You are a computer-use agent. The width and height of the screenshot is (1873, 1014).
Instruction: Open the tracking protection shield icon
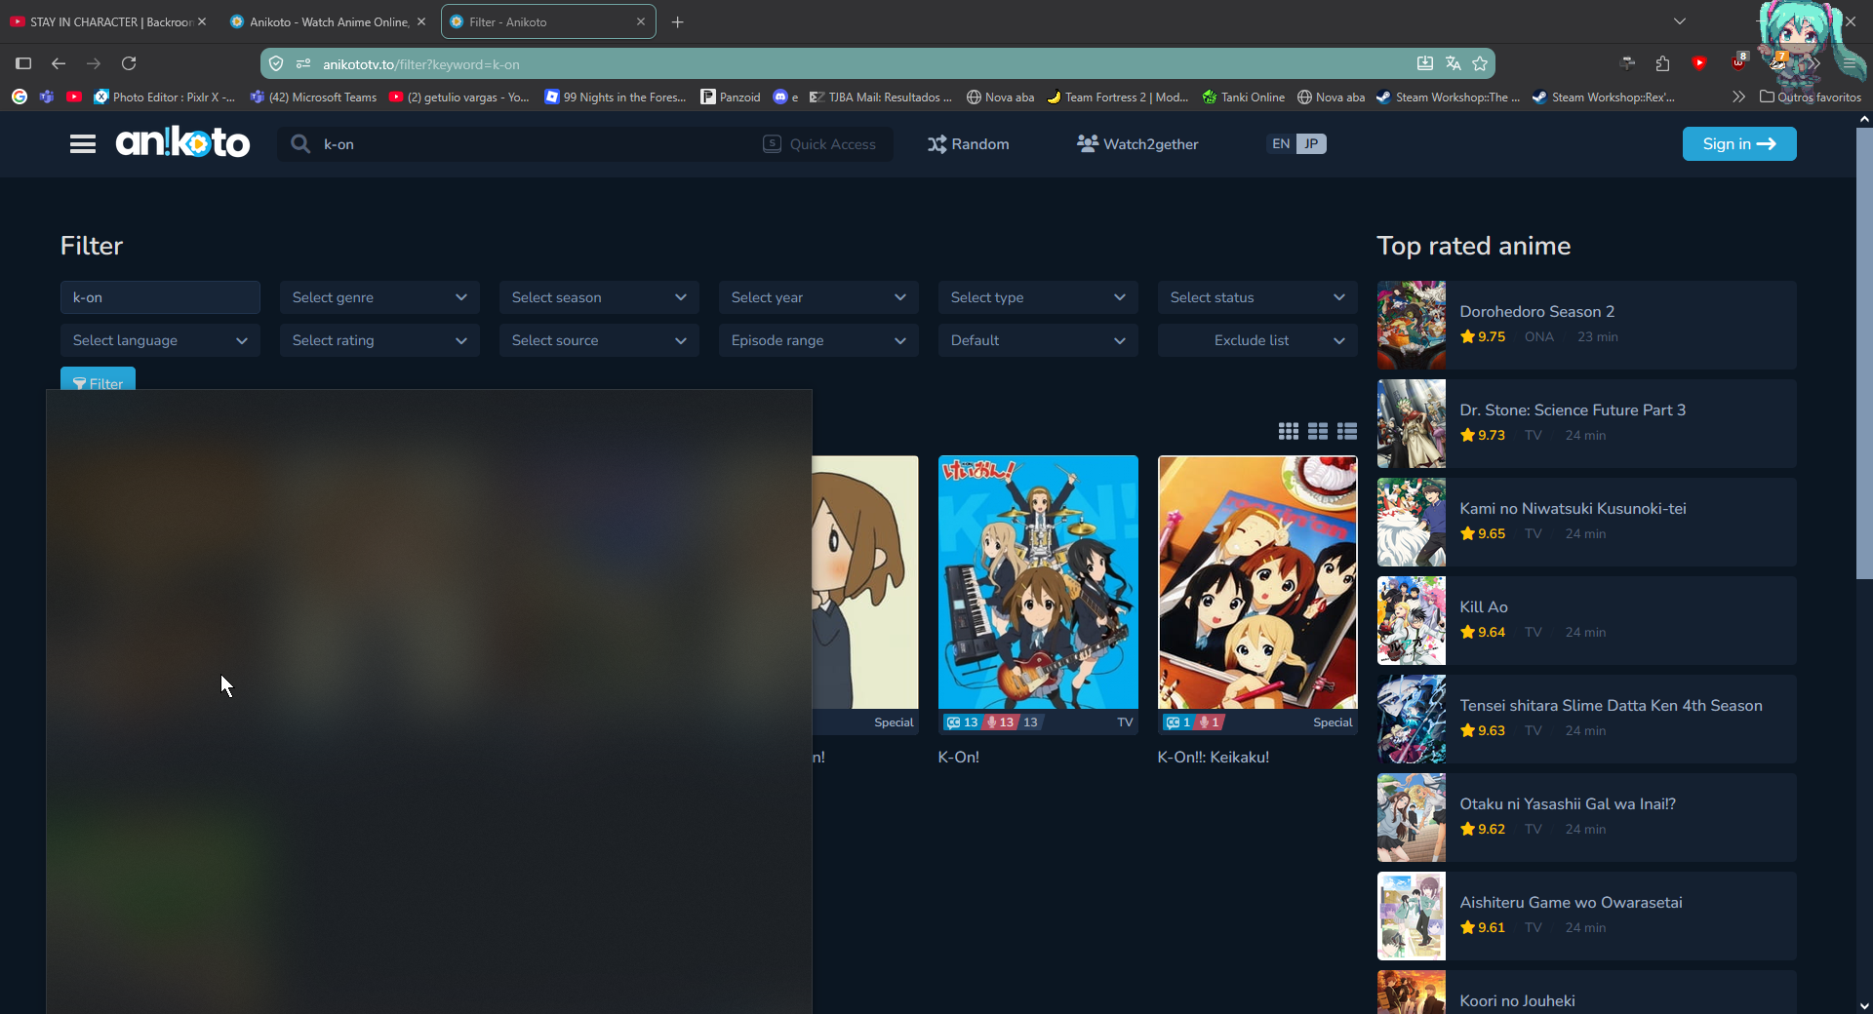tap(276, 63)
